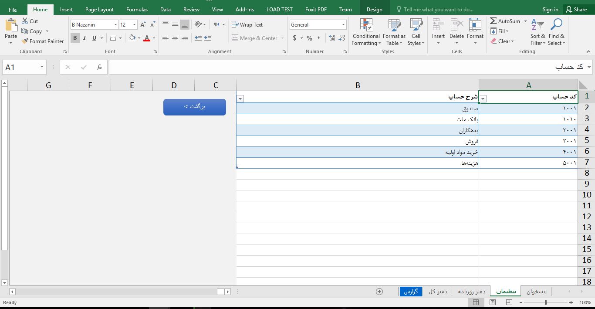Increase decimal places
The image size is (595, 309).
pos(332,38)
